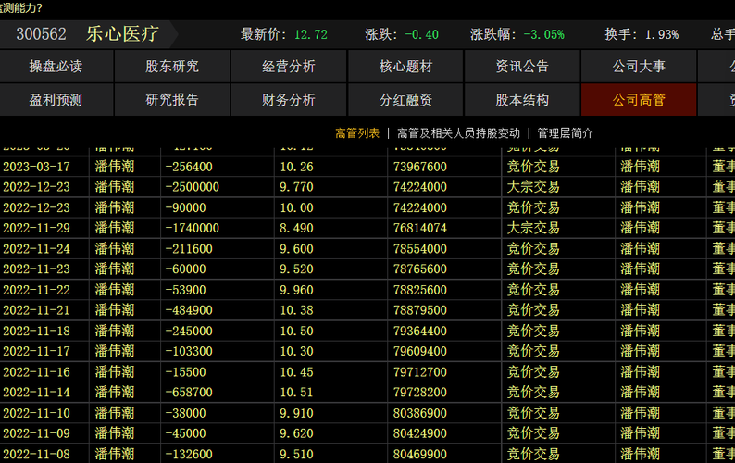Open the 操盘必读 tab

56,66
